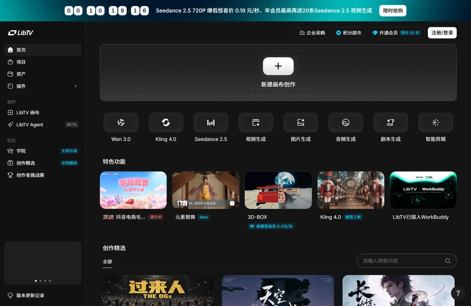
Task: Click the 特色功能 heading
Action: pos(114,161)
